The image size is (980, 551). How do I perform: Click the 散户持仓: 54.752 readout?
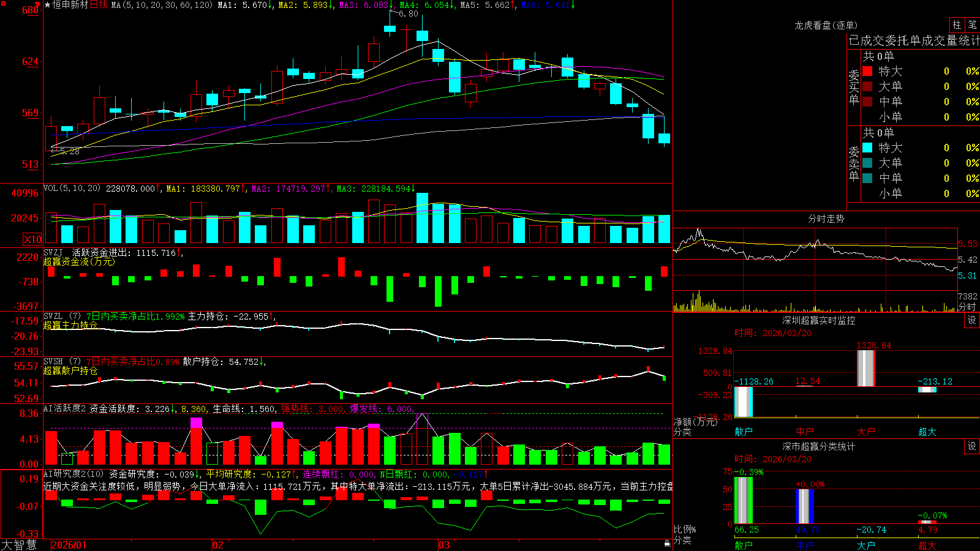[x=221, y=362]
